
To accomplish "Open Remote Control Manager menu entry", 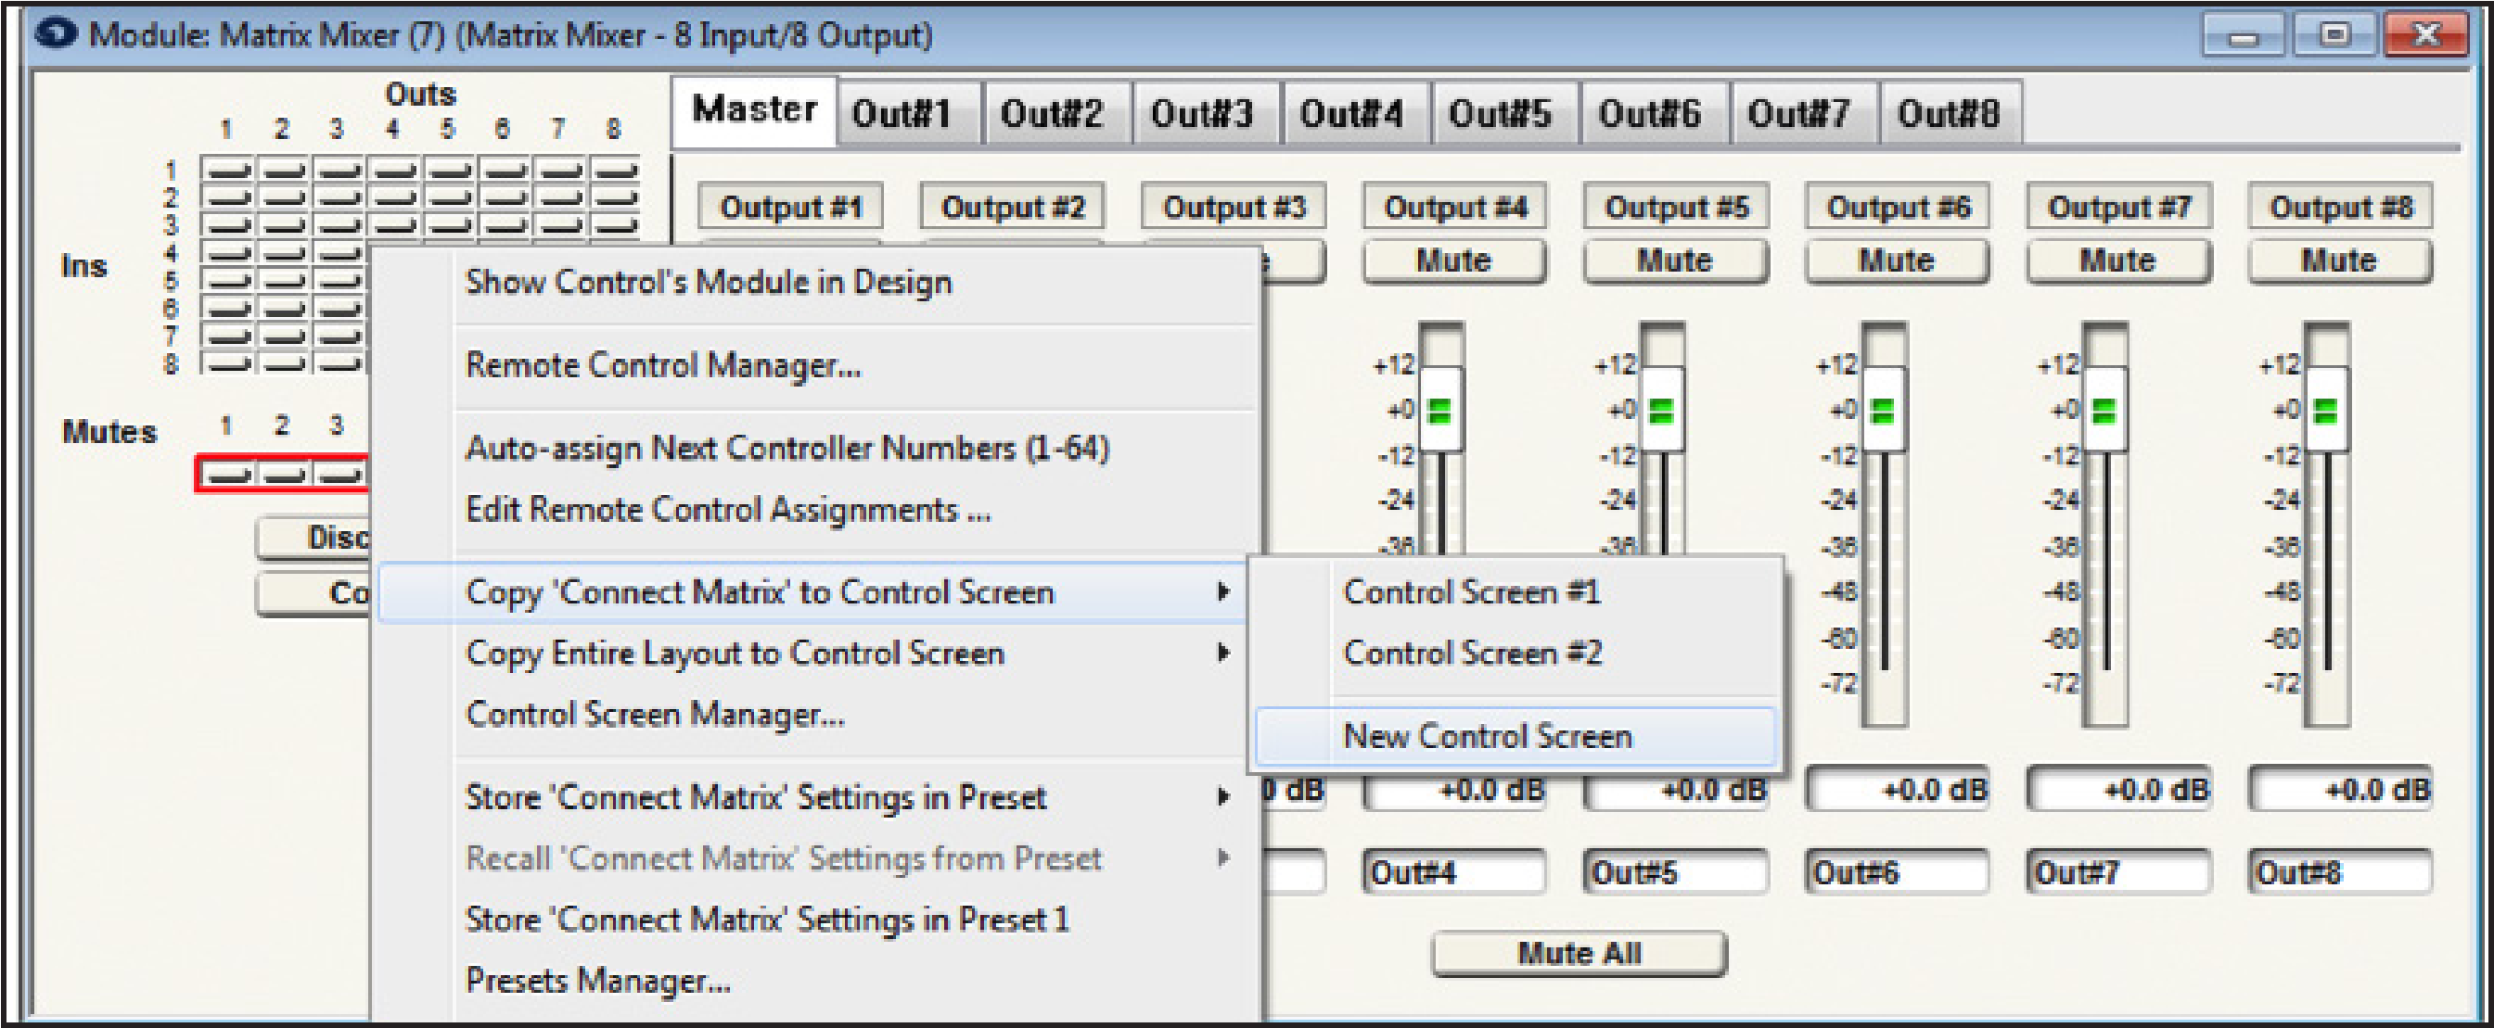I will [663, 365].
